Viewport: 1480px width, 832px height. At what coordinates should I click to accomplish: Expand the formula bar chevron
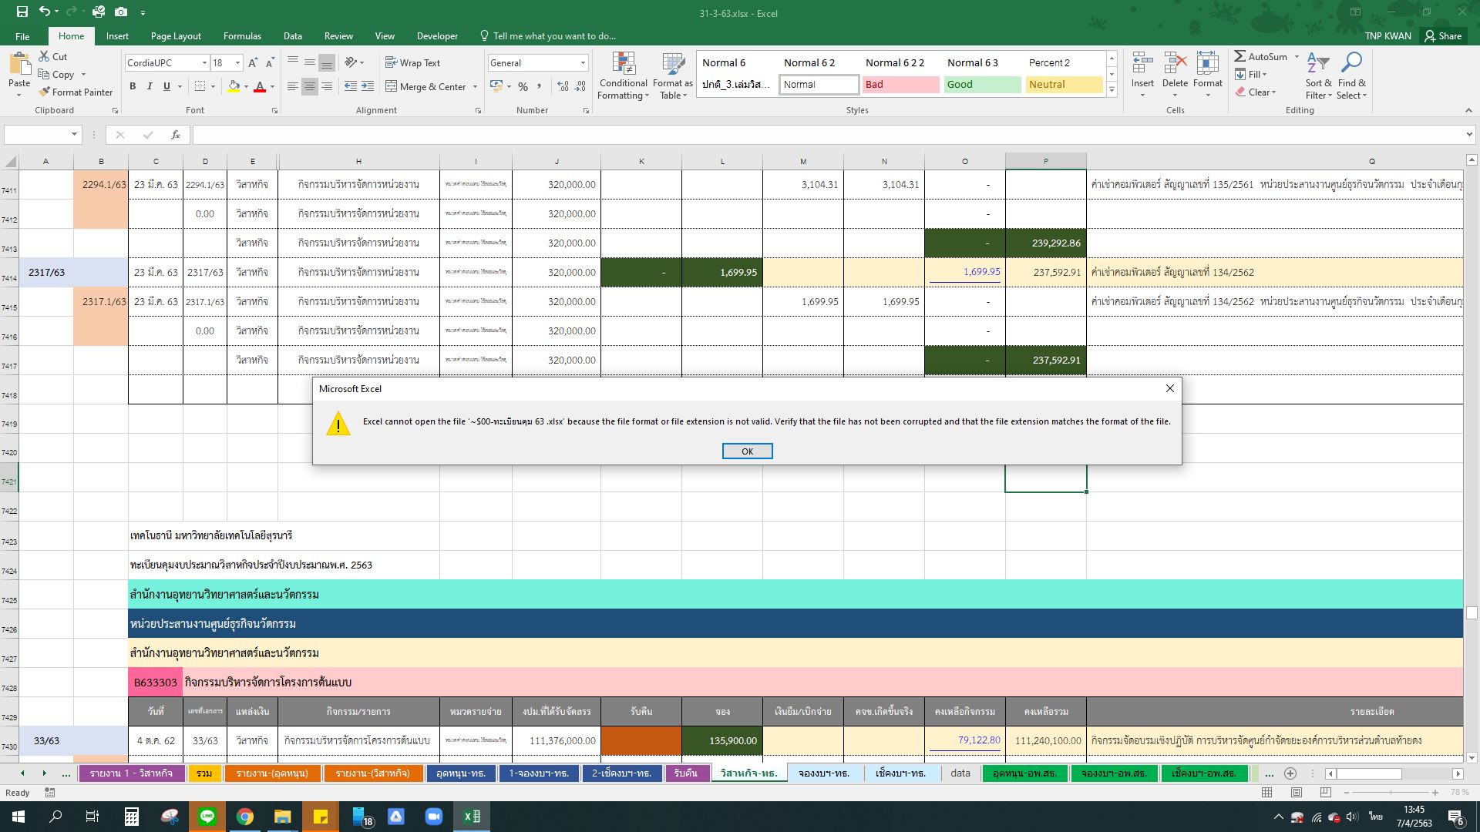pos(1469,135)
